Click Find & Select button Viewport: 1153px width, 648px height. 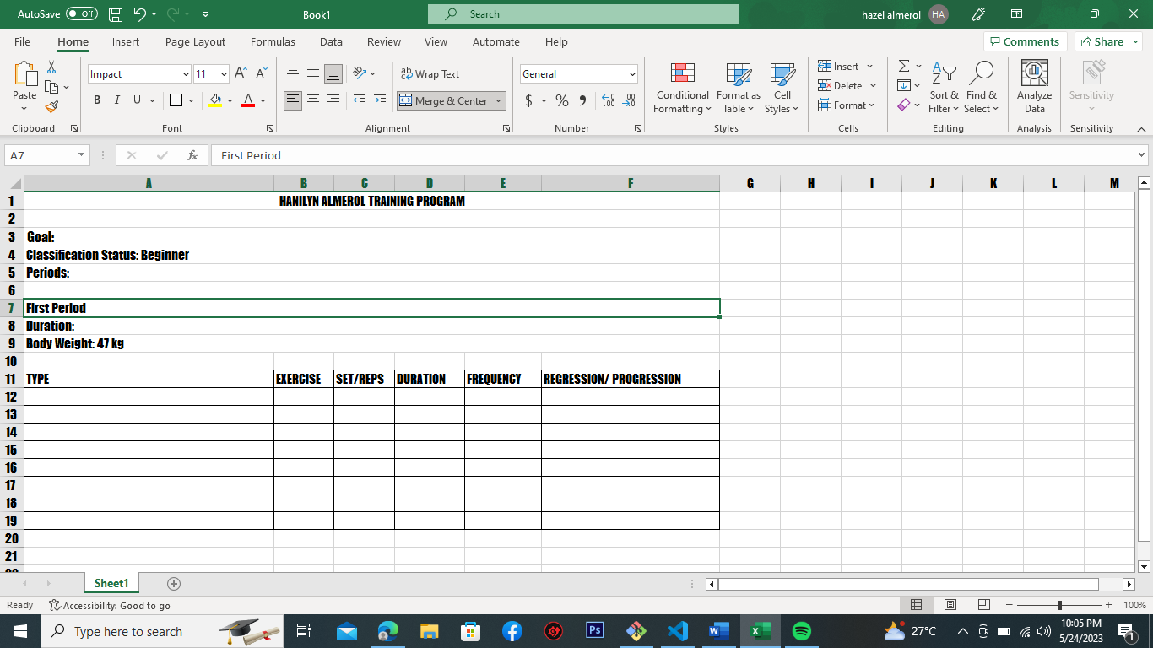pyautogui.click(x=982, y=87)
